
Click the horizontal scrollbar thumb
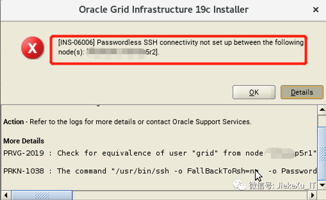[42, 196]
